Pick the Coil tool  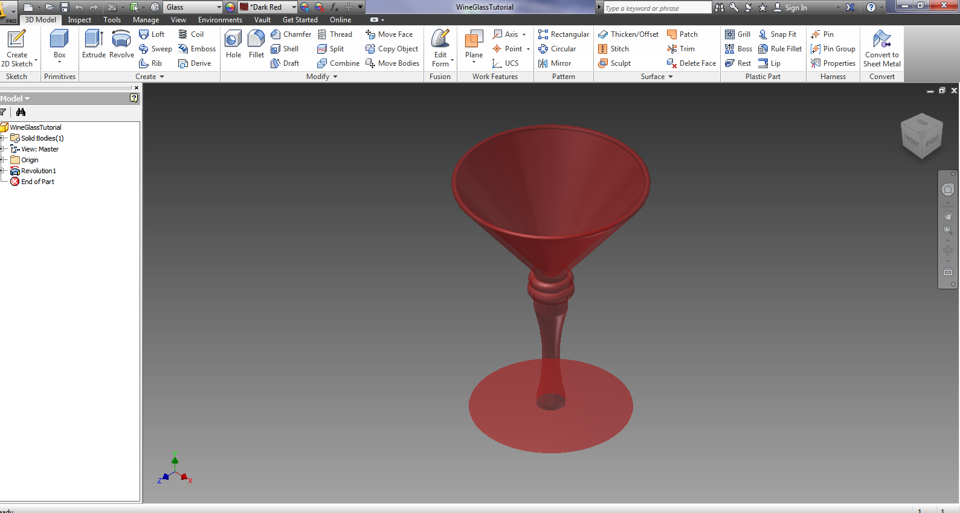coord(191,34)
